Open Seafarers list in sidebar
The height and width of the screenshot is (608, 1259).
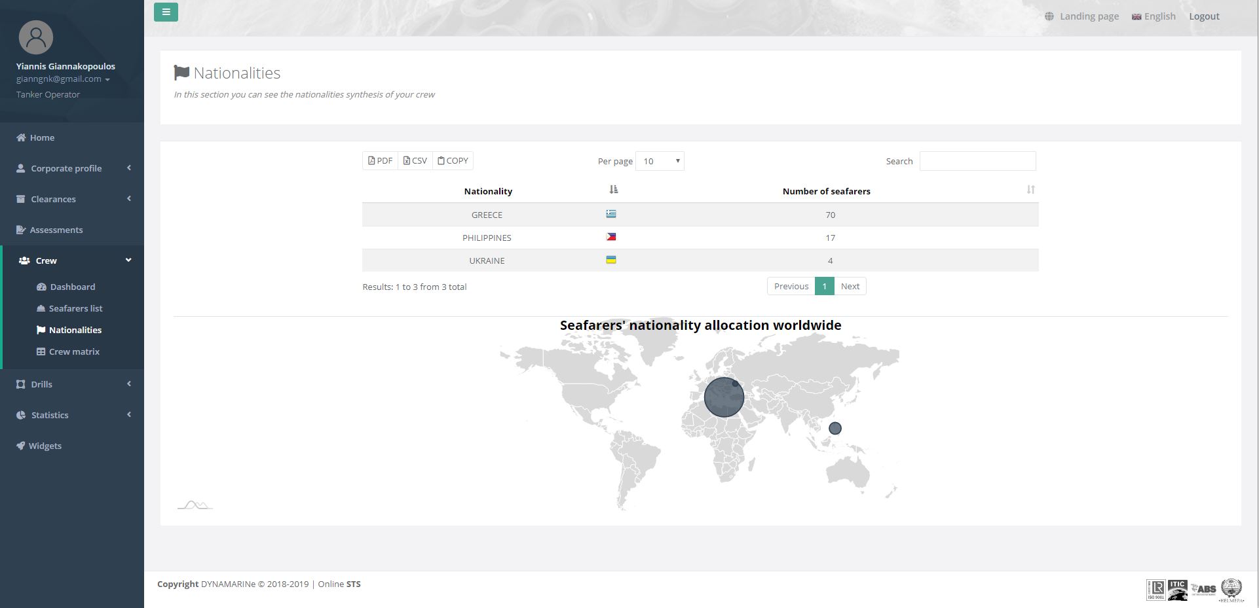75,308
